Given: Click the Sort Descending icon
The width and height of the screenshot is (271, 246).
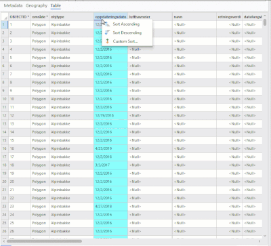Looking at the screenshot, I should pos(107,33).
